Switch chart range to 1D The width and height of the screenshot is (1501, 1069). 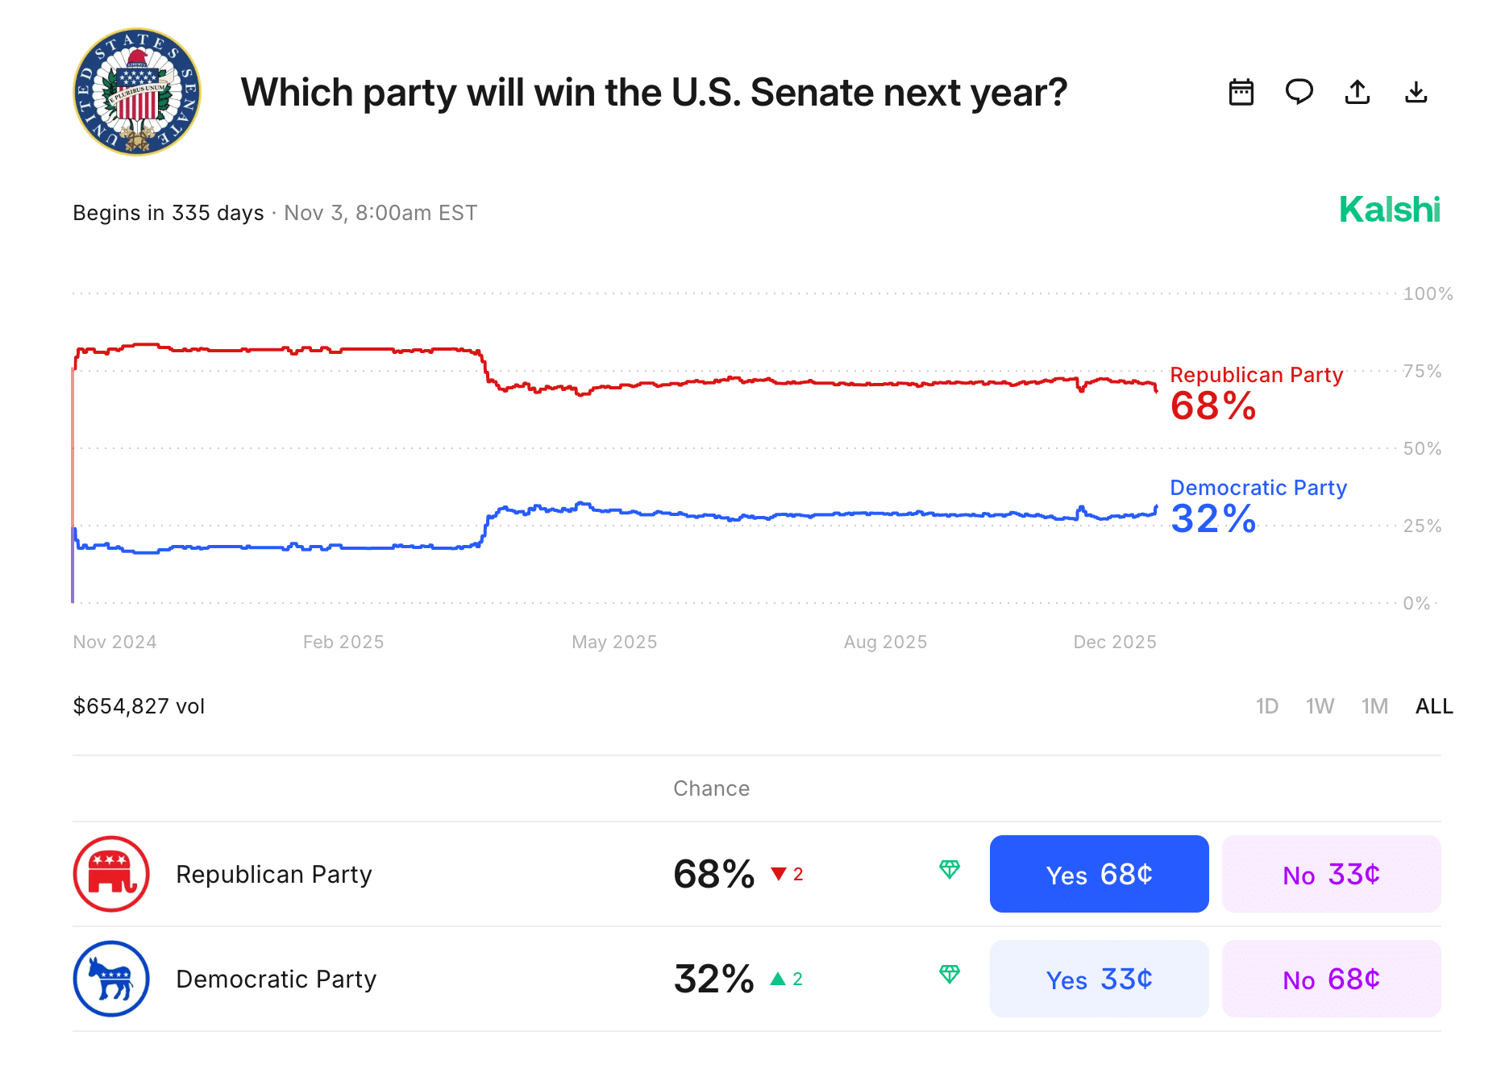tap(1266, 706)
